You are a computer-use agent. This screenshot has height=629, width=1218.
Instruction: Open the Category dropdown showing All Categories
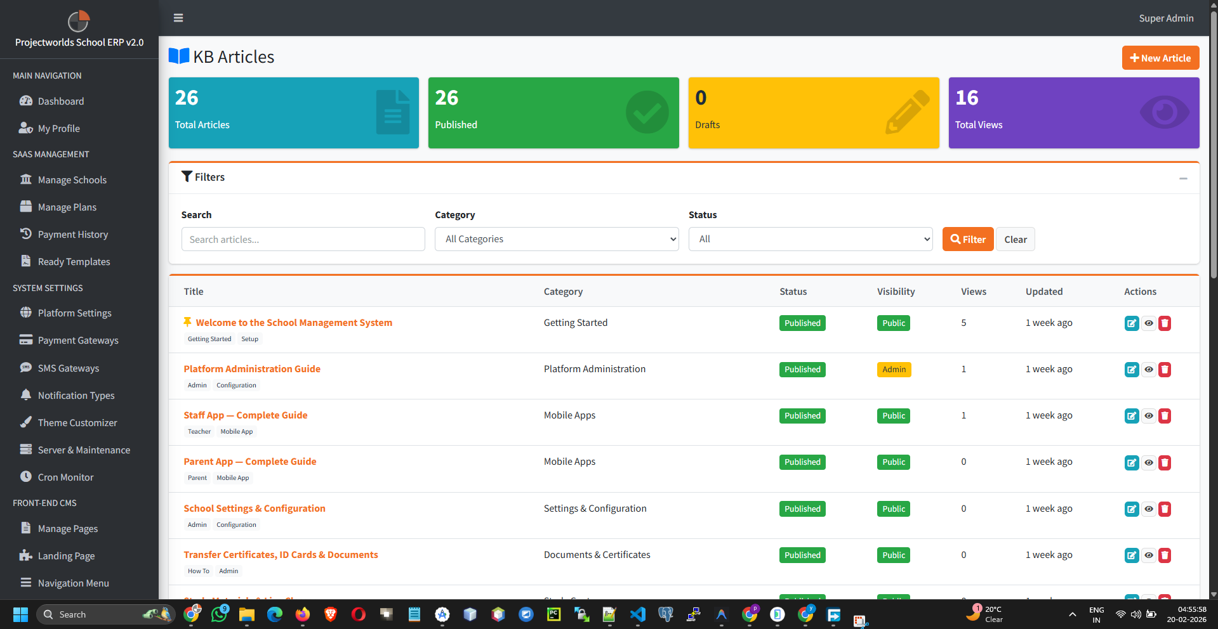coord(556,239)
